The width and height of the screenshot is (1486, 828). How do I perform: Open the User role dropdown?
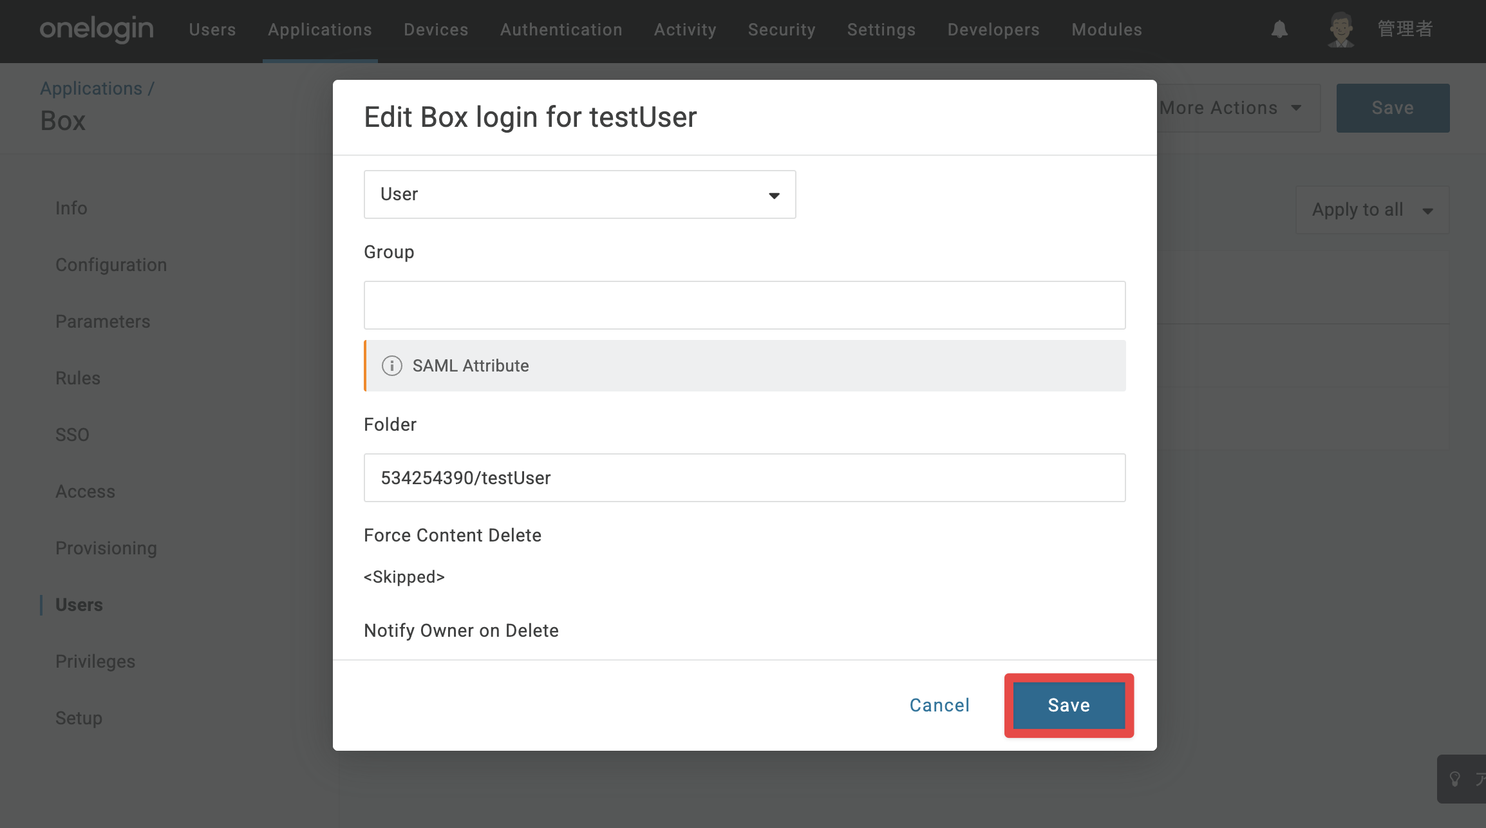(x=579, y=194)
